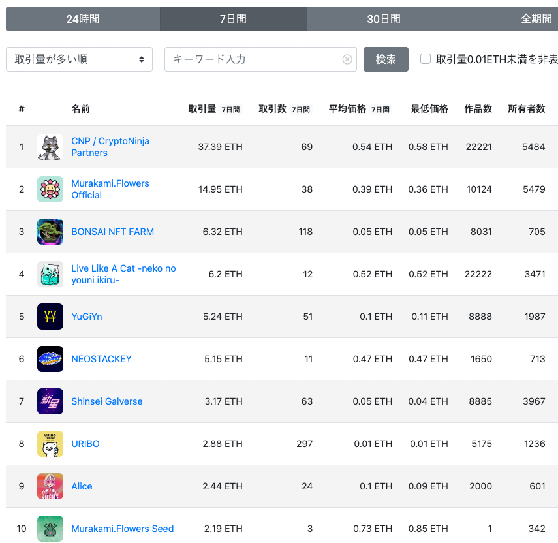This screenshot has height=543, width=558.
Task: Click the 0.73 ETH average price
Action: tap(373, 529)
